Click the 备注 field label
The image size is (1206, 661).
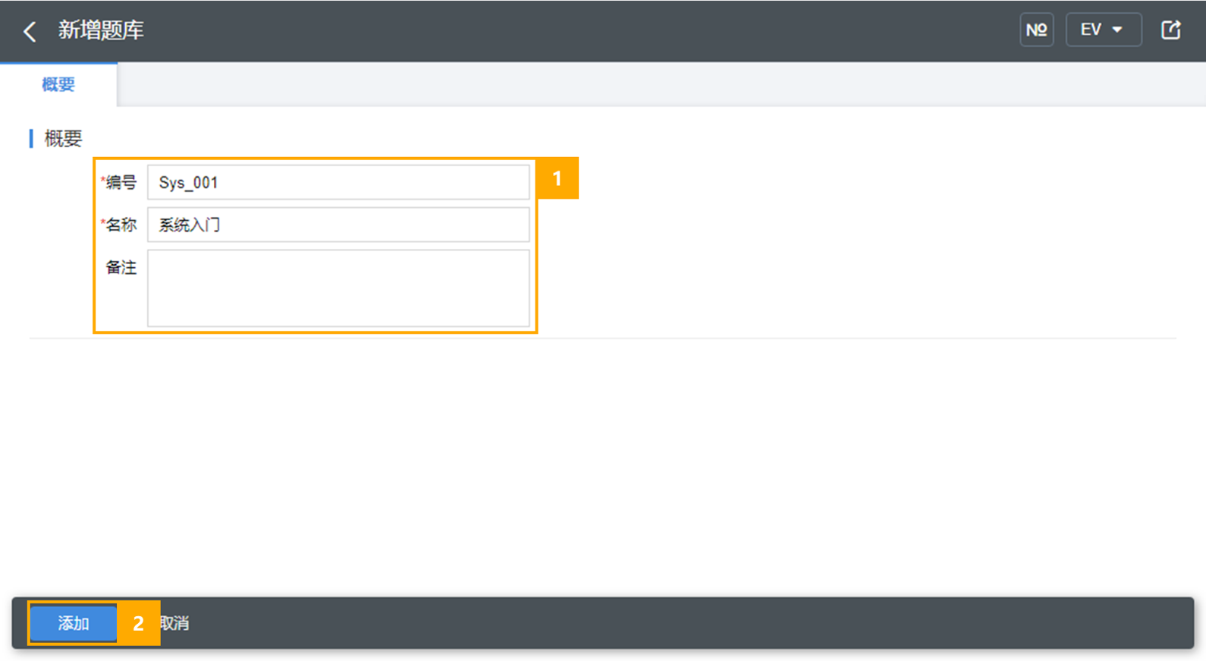click(121, 268)
